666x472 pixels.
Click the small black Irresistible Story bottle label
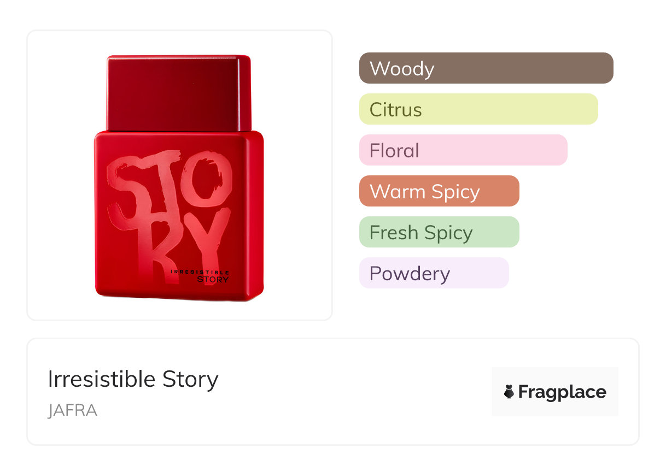200,275
